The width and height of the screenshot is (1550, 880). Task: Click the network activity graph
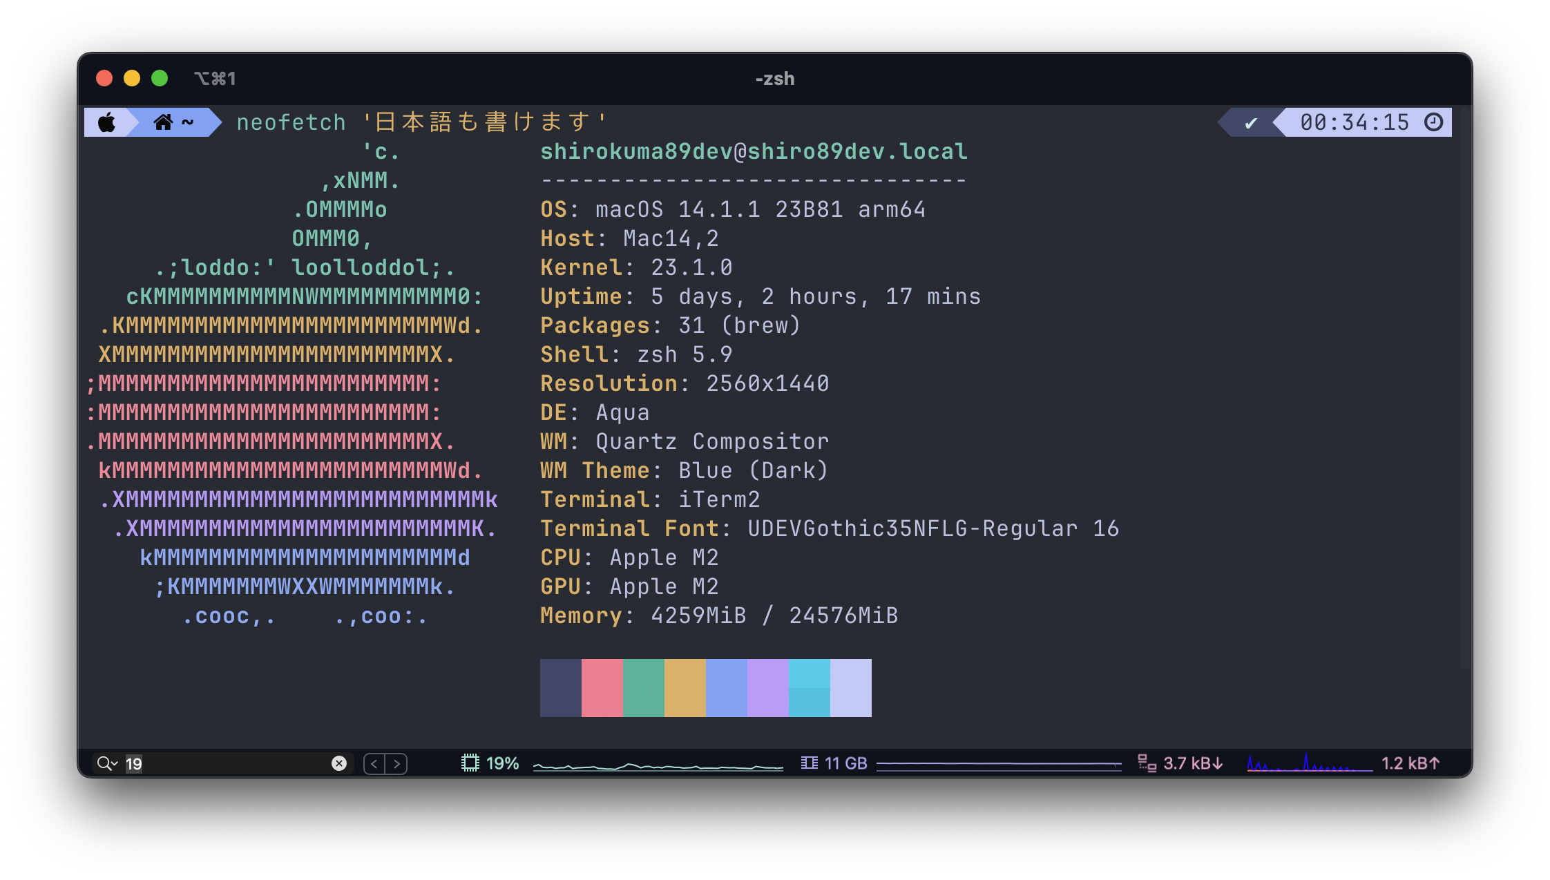click(1309, 763)
